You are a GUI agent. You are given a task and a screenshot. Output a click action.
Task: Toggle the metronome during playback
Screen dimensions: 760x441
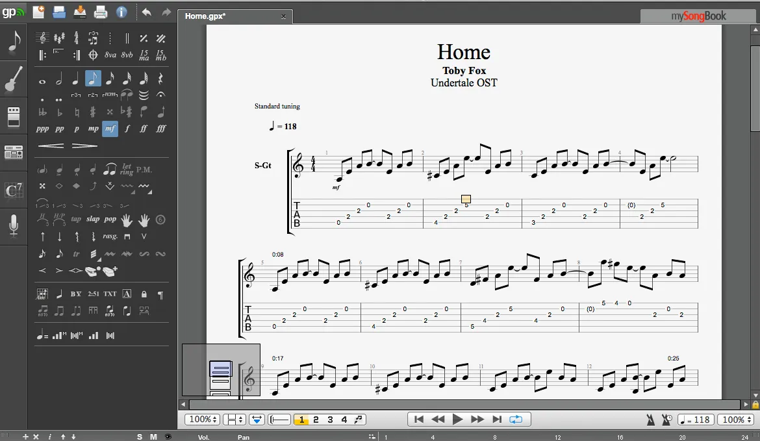click(650, 420)
